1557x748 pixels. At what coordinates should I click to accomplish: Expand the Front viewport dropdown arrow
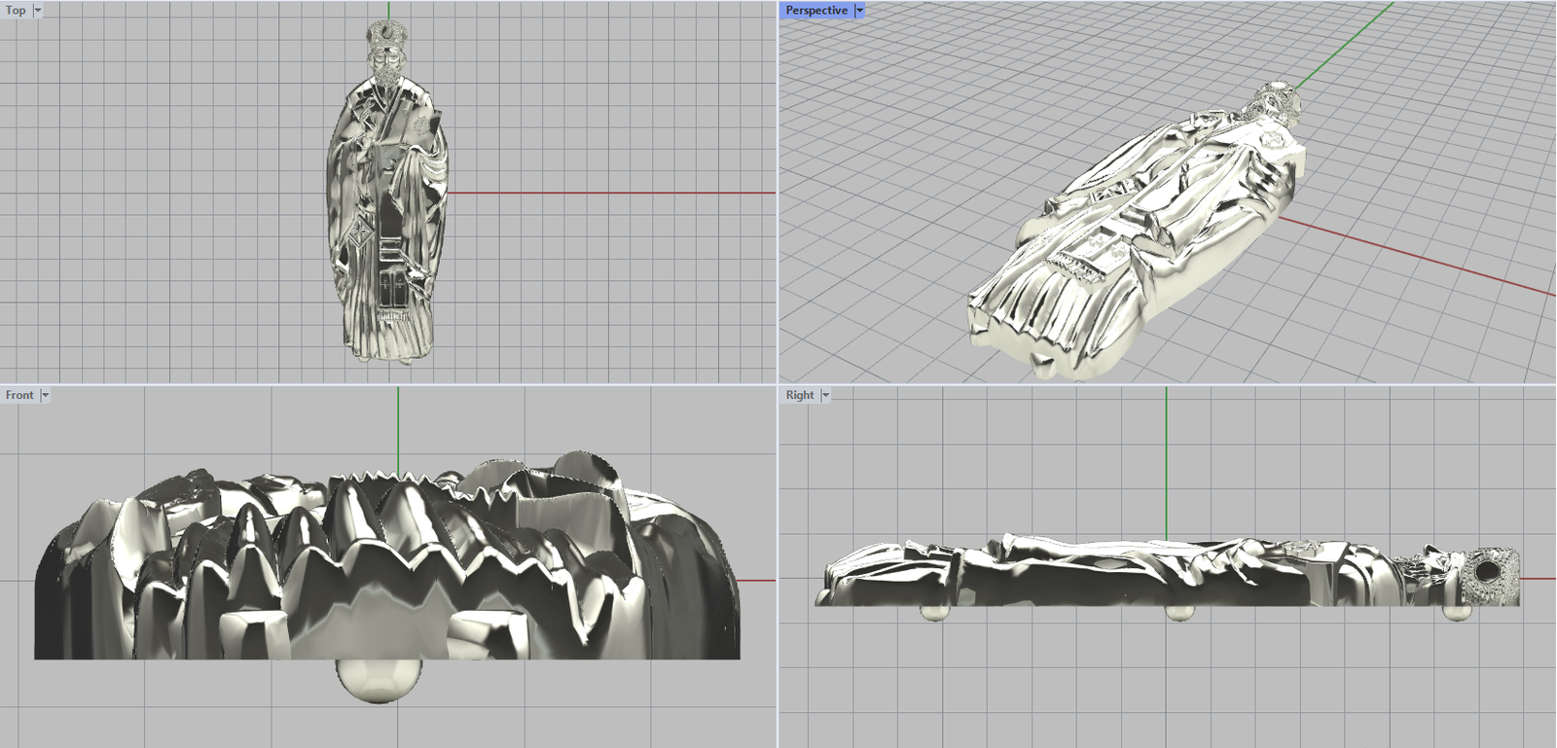click(45, 396)
